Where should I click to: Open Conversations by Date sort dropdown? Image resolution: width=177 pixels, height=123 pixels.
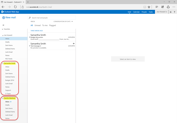click(63, 21)
